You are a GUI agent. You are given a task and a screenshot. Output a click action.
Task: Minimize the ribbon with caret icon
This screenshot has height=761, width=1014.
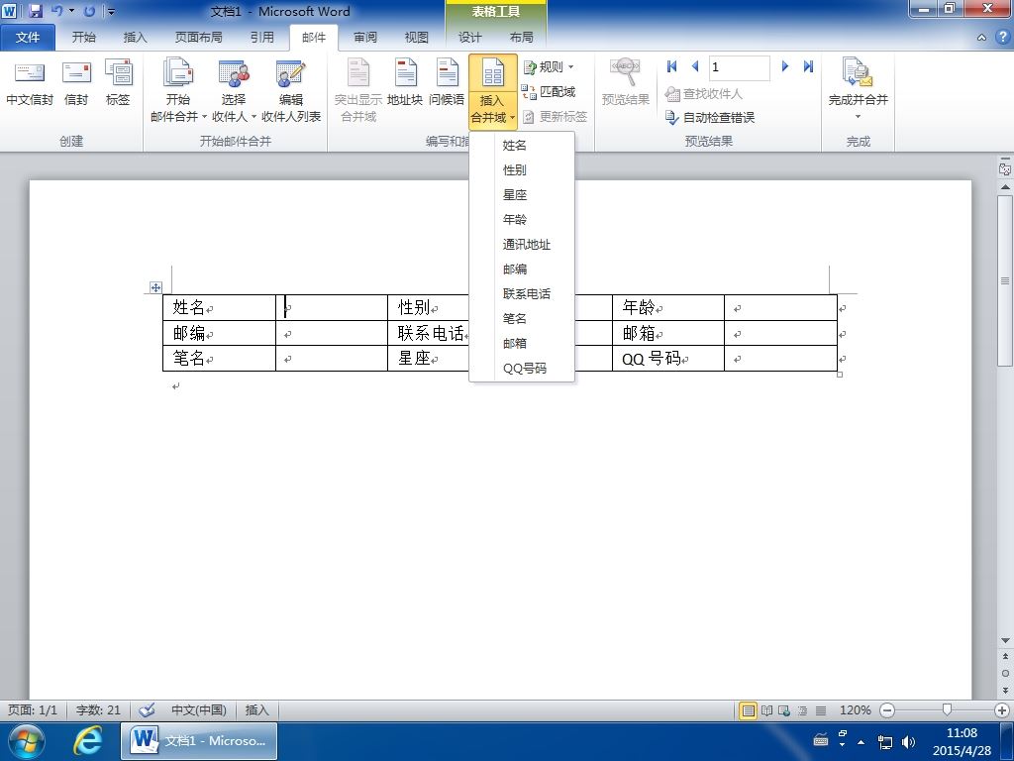click(981, 38)
